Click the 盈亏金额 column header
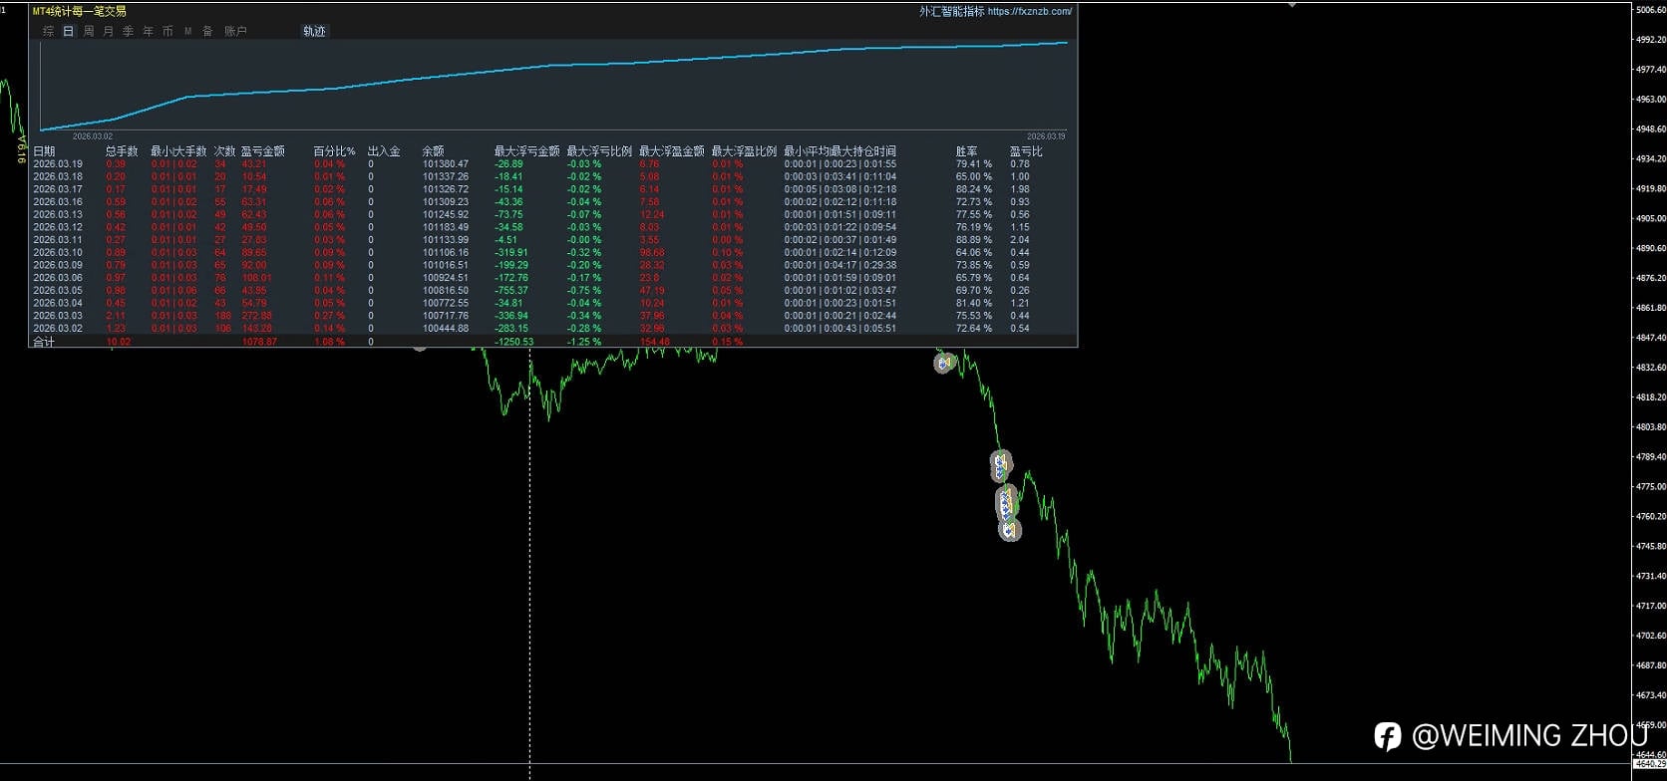The image size is (1667, 781). (263, 151)
